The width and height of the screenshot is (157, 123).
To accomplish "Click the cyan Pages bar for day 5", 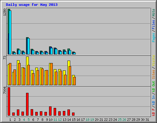I will tap(29, 46).
